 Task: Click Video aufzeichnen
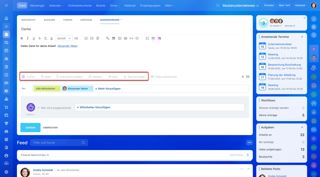[x=164, y=77]
